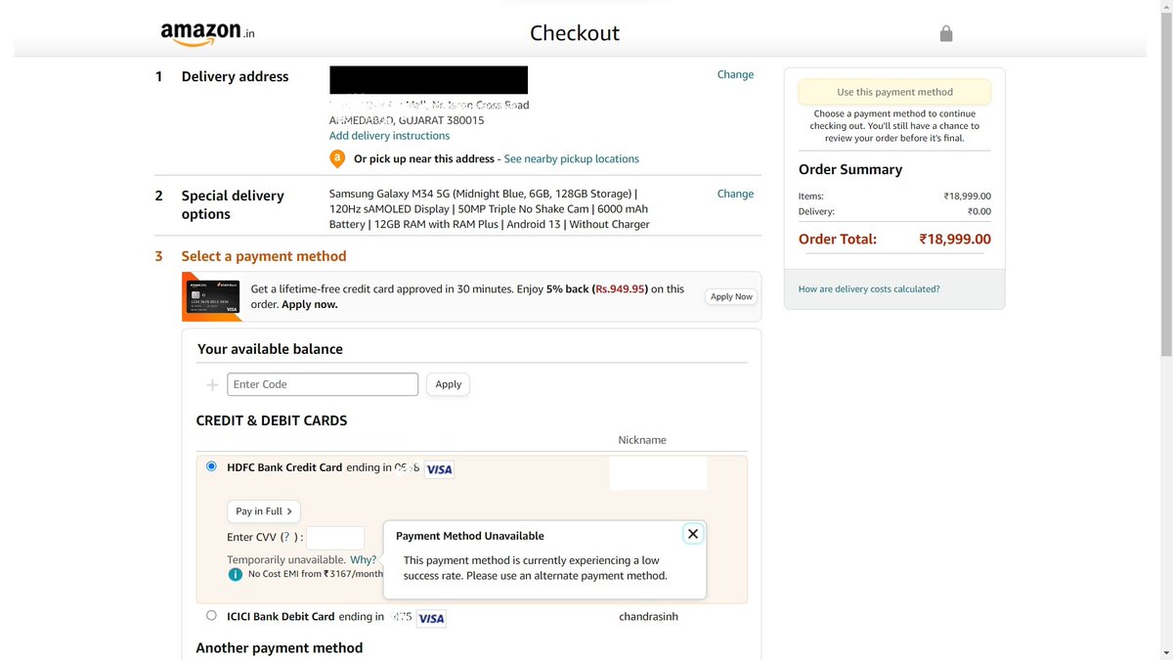Click the CVV help question mark
This screenshot has height=660, width=1173.
coord(286,538)
